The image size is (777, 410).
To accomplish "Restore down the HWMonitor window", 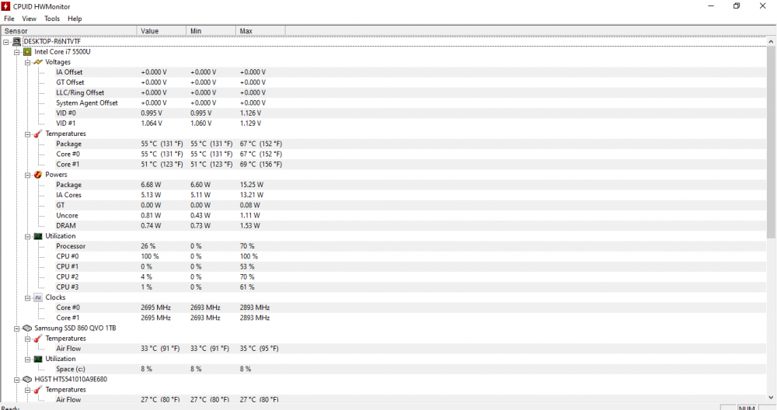I will (x=737, y=6).
